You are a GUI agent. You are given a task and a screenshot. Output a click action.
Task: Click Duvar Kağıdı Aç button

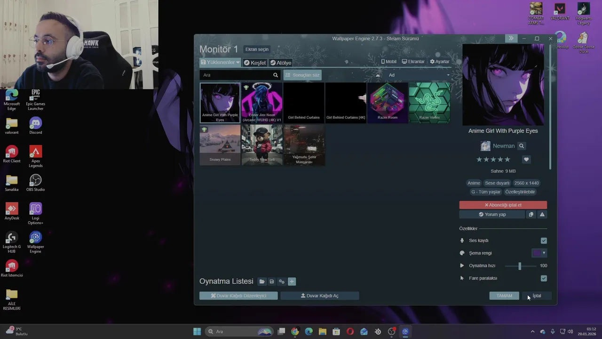tap(320, 296)
